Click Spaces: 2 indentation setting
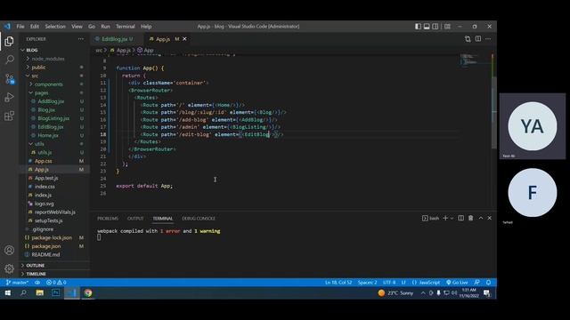The image size is (570, 320). 367,283
